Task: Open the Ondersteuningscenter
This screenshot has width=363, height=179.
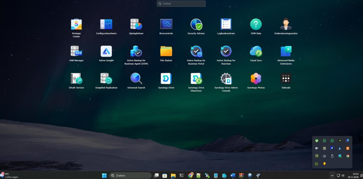Action: [x=286, y=24]
